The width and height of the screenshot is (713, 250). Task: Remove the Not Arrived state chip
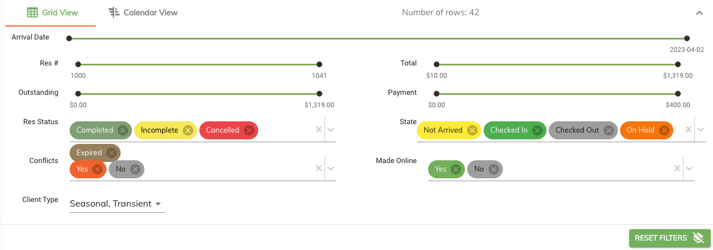(x=472, y=130)
